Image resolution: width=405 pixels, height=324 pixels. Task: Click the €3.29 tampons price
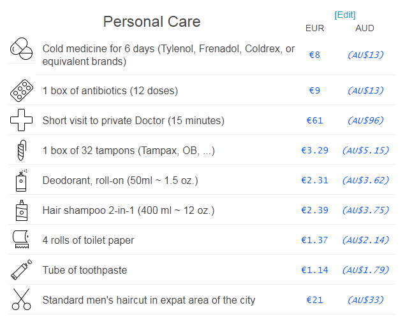(314, 150)
